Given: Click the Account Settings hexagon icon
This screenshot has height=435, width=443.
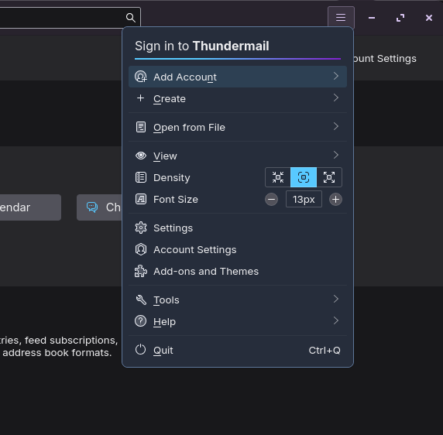Looking at the screenshot, I should [141, 249].
